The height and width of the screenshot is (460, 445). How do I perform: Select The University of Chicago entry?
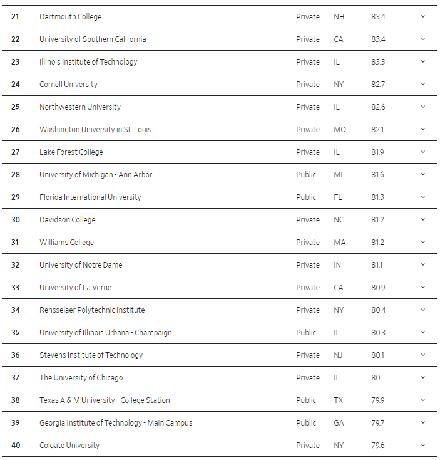(81, 378)
